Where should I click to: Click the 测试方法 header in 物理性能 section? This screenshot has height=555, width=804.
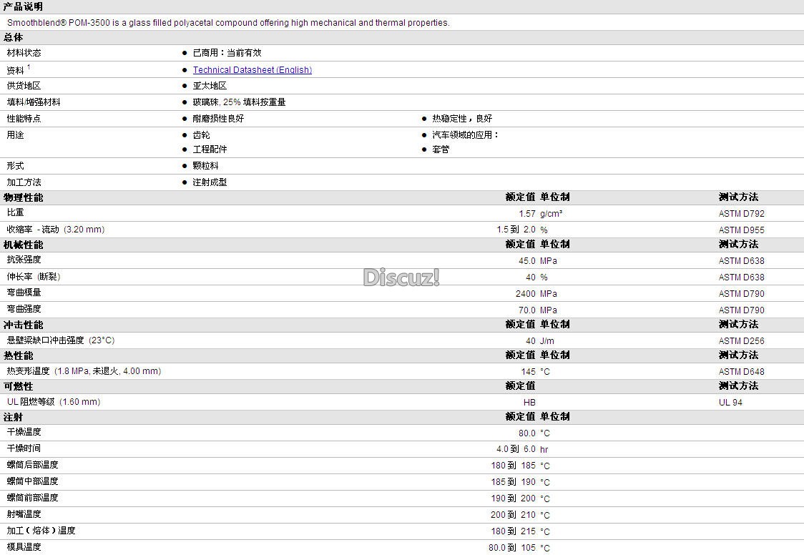[738, 197]
